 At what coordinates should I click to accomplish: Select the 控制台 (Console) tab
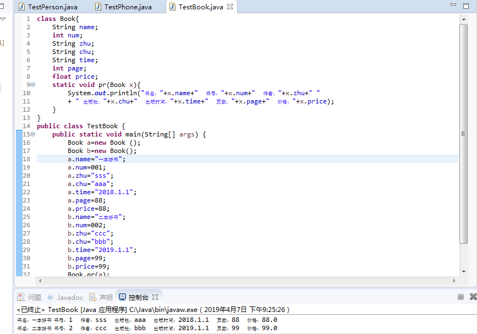pyautogui.click(x=134, y=297)
